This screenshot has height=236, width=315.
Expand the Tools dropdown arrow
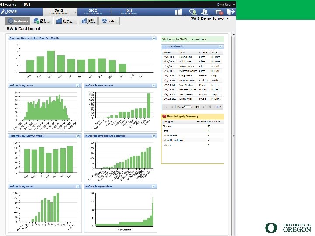click(x=118, y=21)
